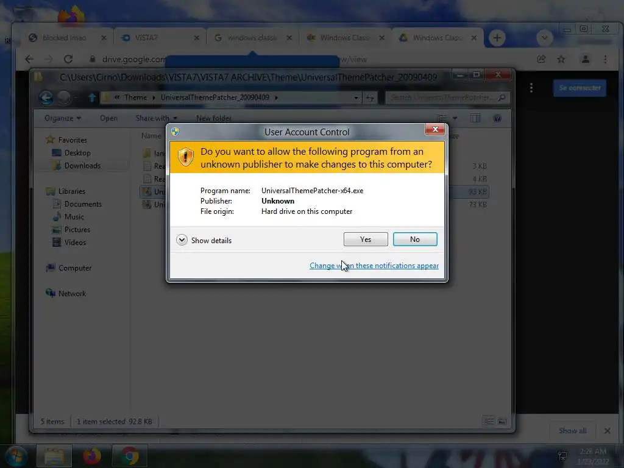This screenshot has width=624, height=468.
Task: Toggle Explorer preview pane icon
Action: pyautogui.click(x=475, y=118)
